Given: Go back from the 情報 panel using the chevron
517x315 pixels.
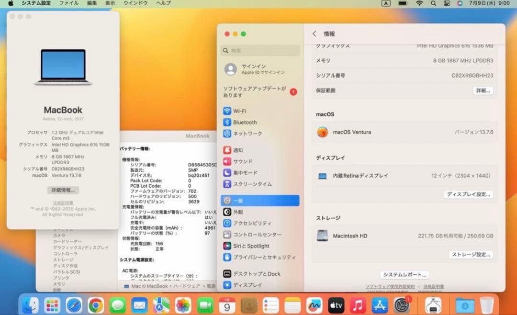Looking at the screenshot, I should coord(314,34).
